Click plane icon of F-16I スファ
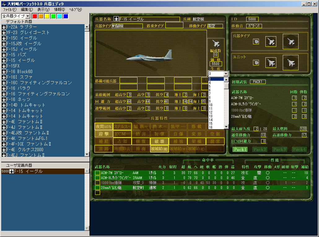This screenshot has width=319, height=237. [4, 77]
